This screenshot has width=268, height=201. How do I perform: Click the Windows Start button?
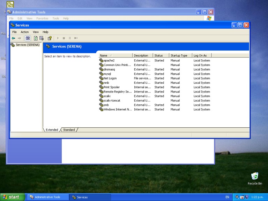coord(13,197)
